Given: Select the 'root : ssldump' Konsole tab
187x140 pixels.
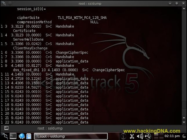Looking at the screenshot, I should point(50,128).
